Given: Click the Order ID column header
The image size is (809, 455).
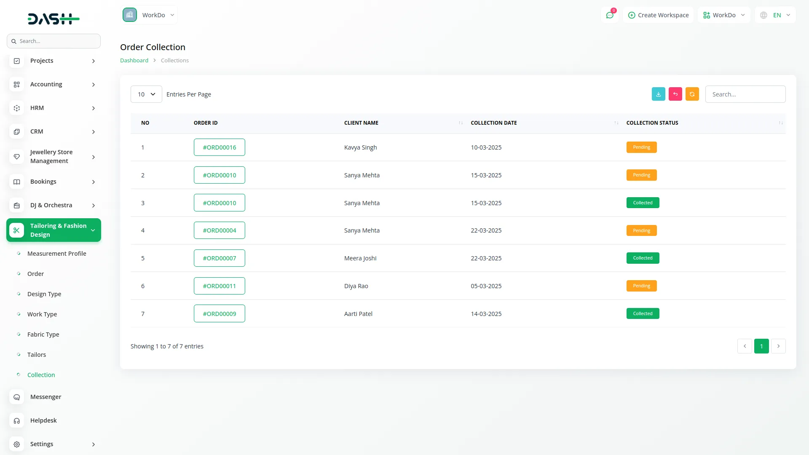Looking at the screenshot, I should (206, 123).
